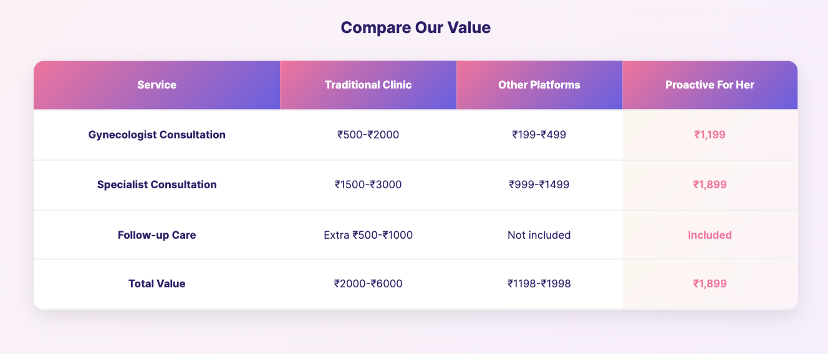Select the Proactive For Her header
This screenshot has width=828, height=354.
710,85
